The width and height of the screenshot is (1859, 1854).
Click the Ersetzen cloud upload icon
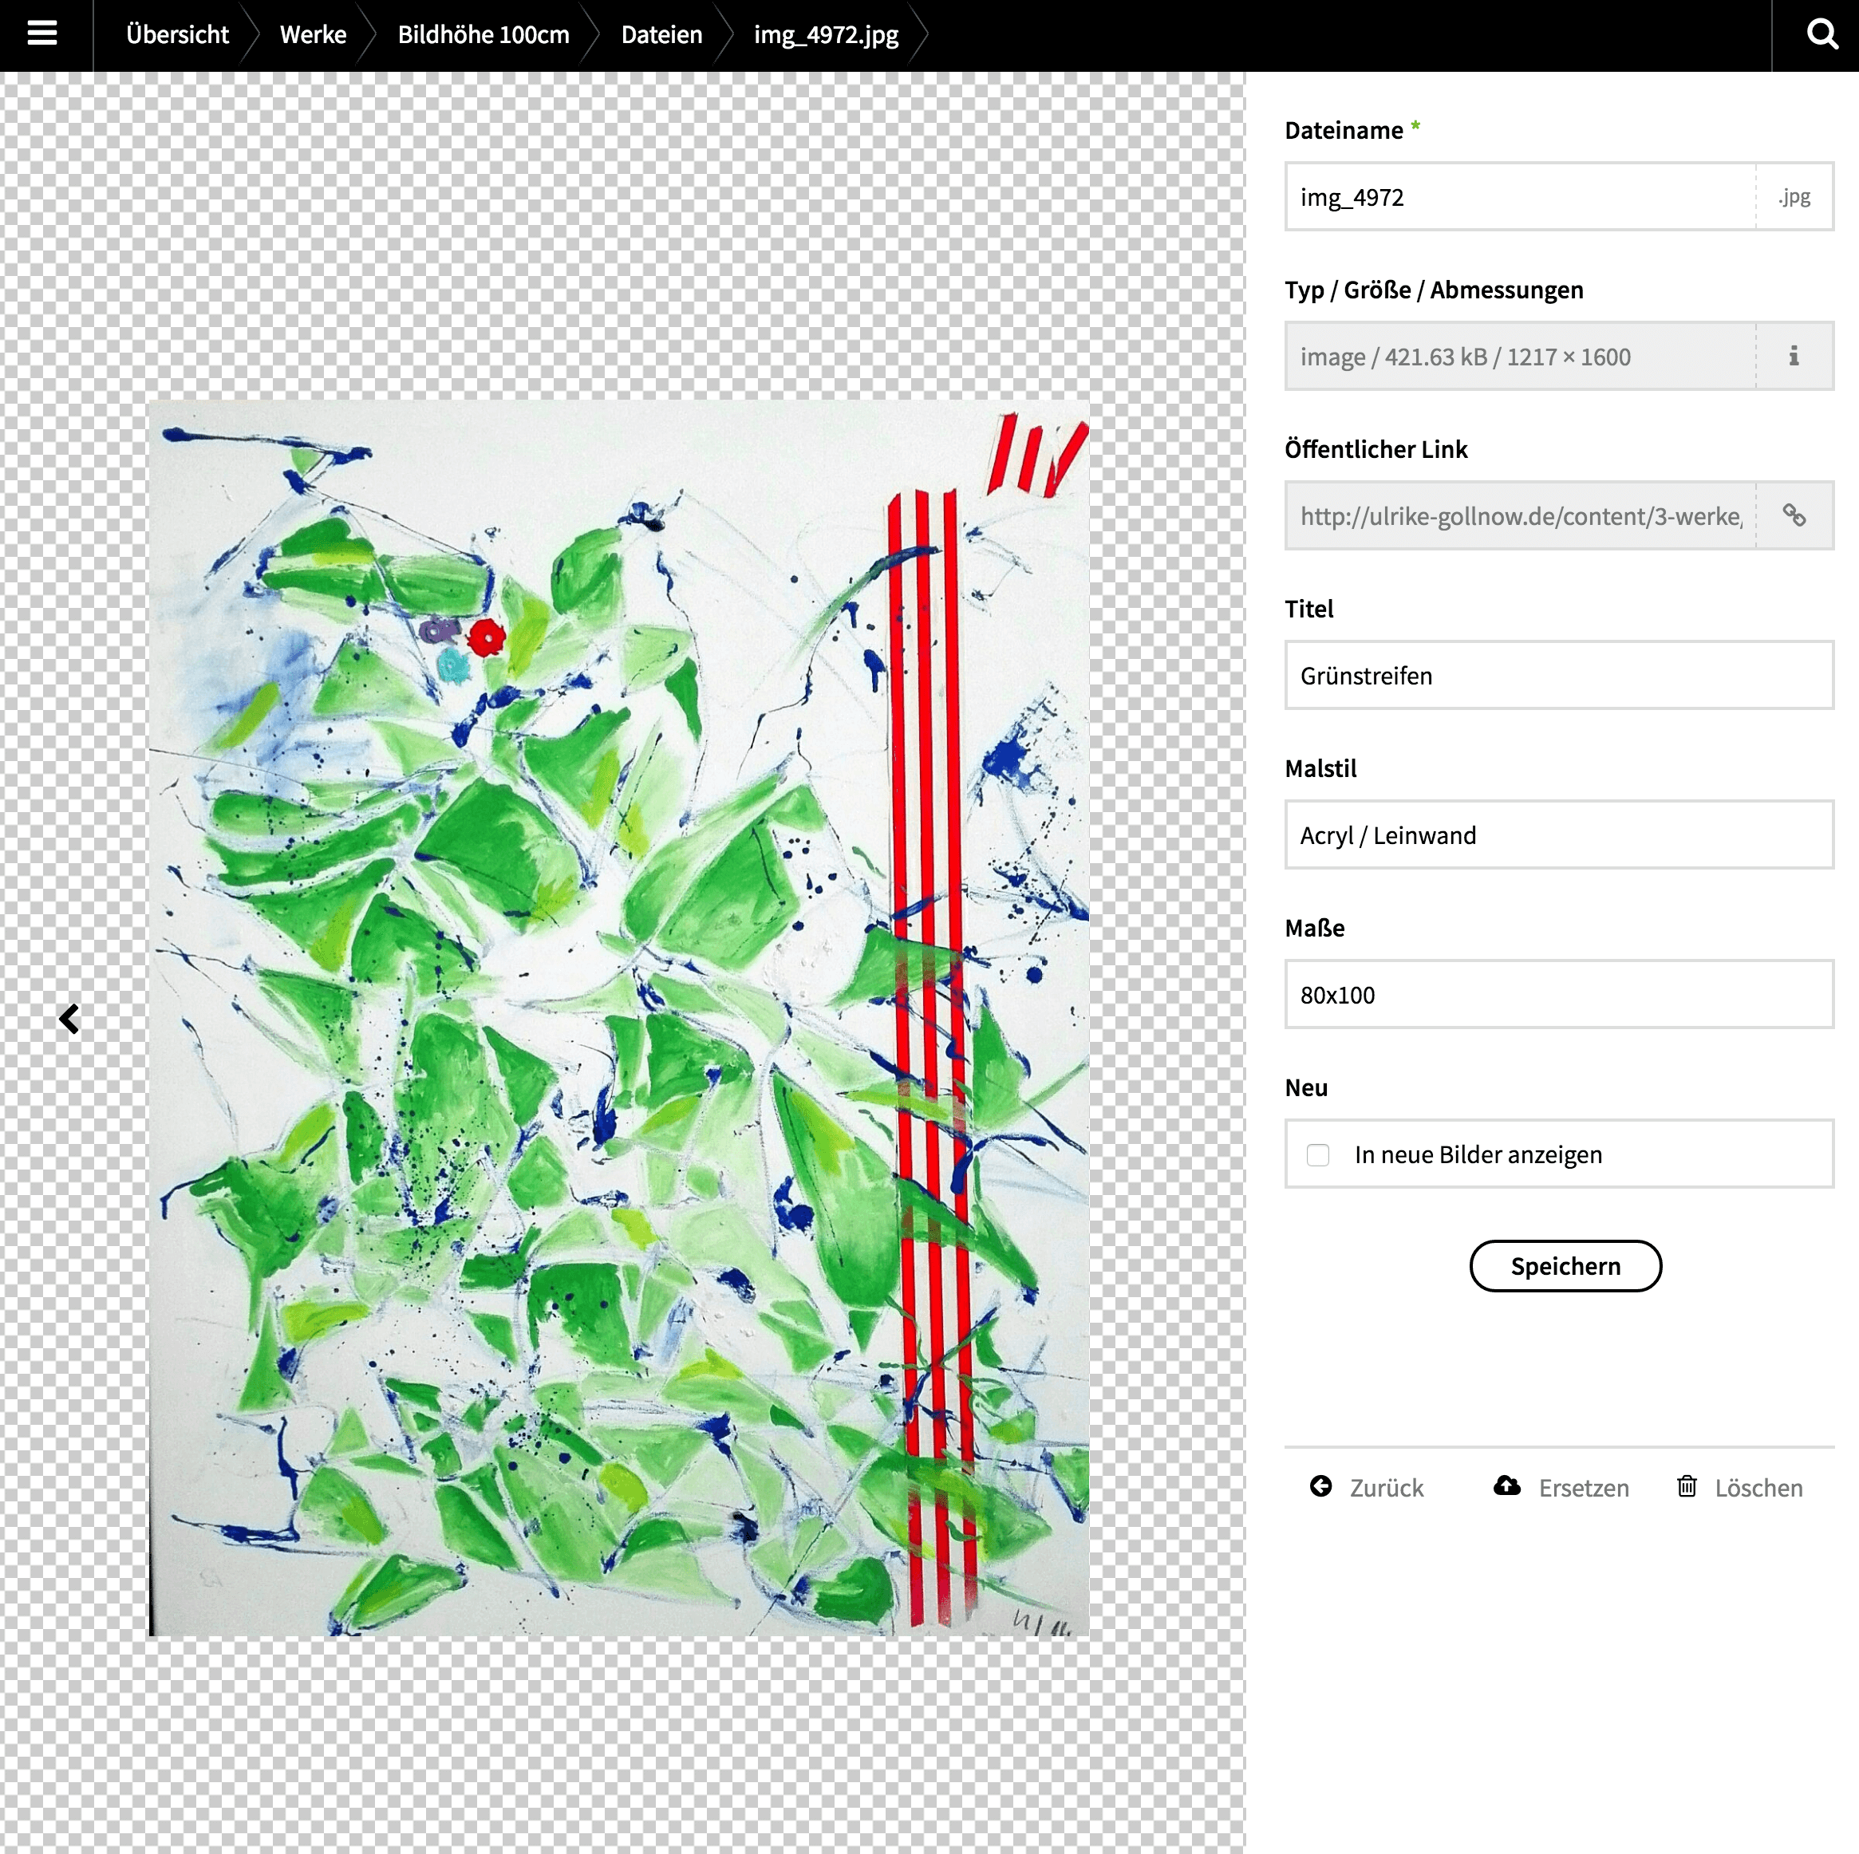(x=1507, y=1486)
